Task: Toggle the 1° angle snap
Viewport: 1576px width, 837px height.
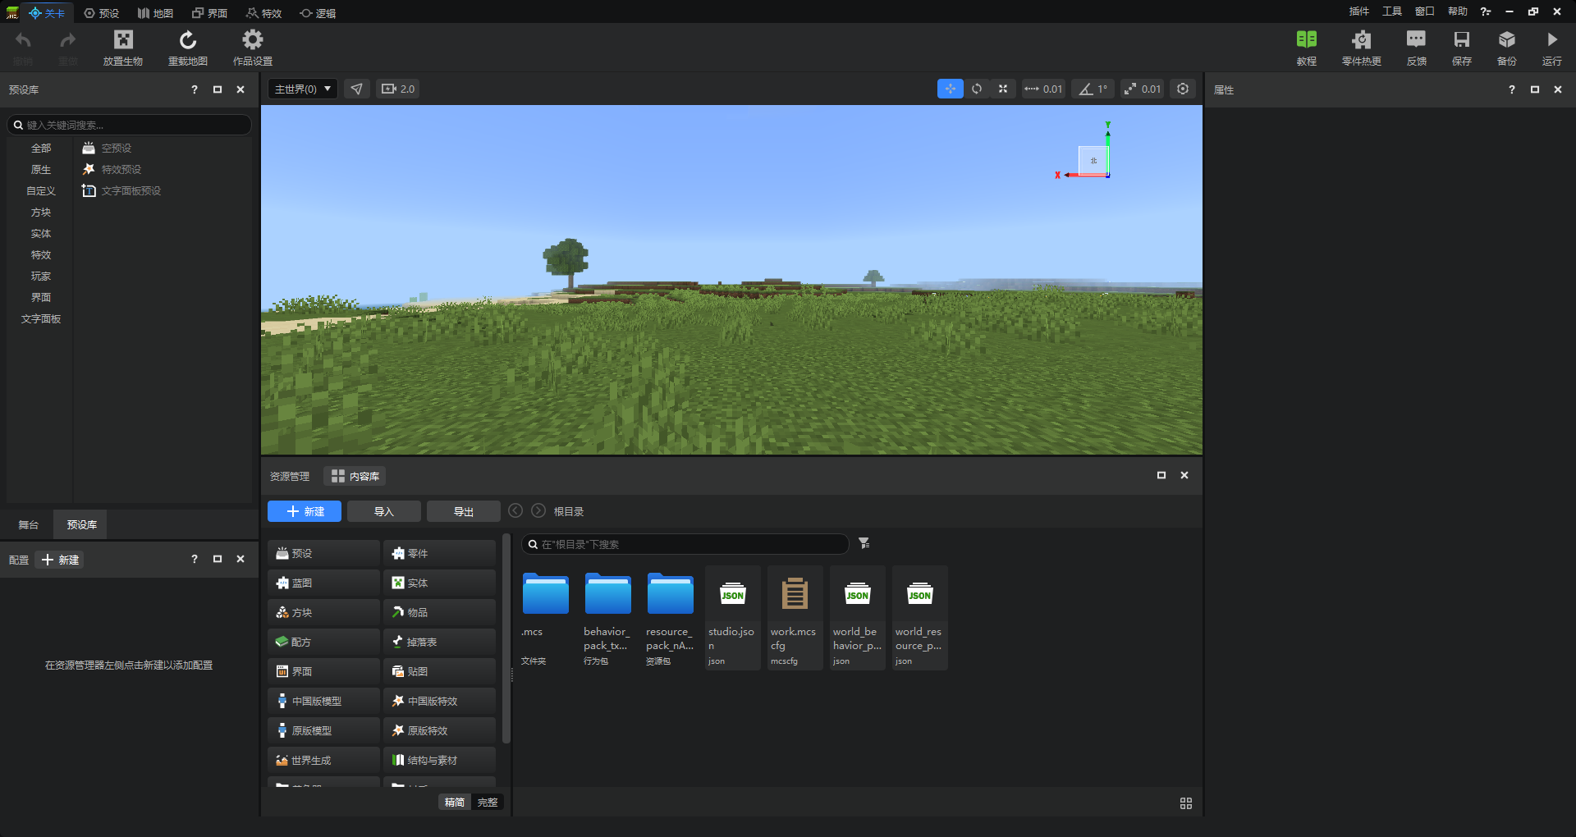Action: tap(1093, 89)
